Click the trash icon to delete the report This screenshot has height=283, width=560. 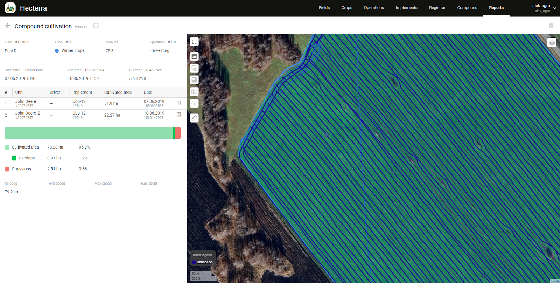551,26
